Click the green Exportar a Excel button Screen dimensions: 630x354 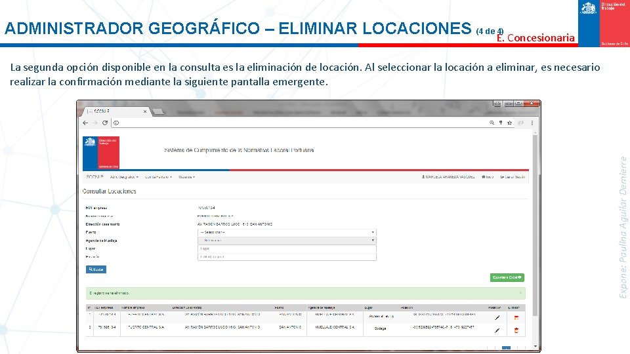507,277
